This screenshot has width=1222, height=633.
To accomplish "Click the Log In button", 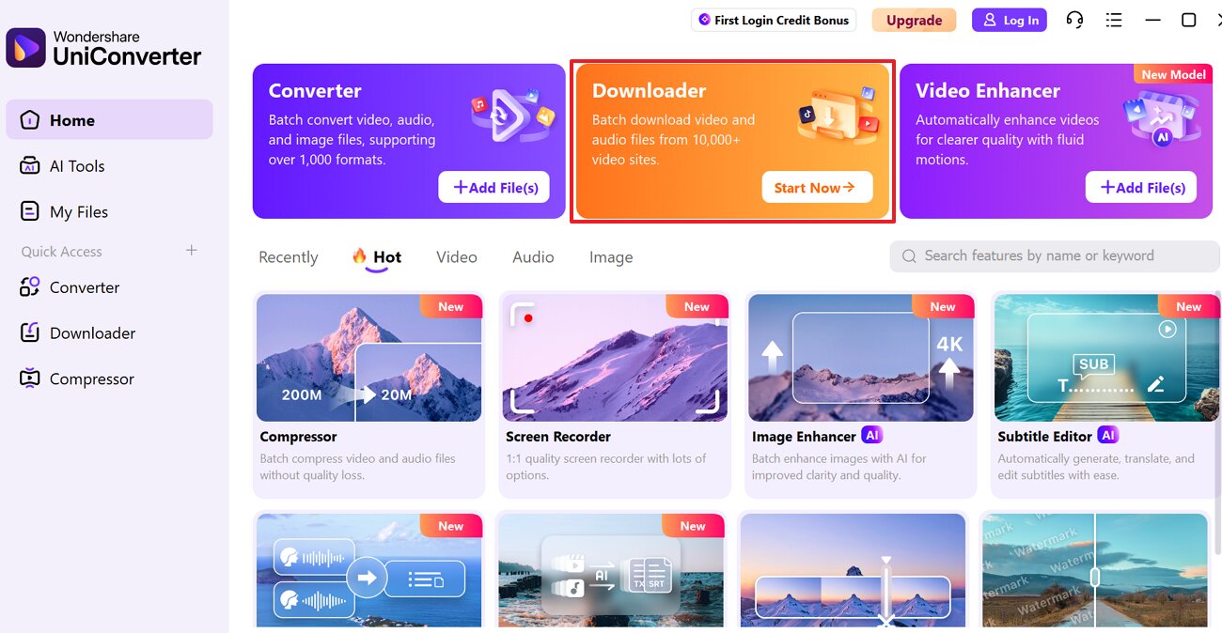I will click(1010, 20).
